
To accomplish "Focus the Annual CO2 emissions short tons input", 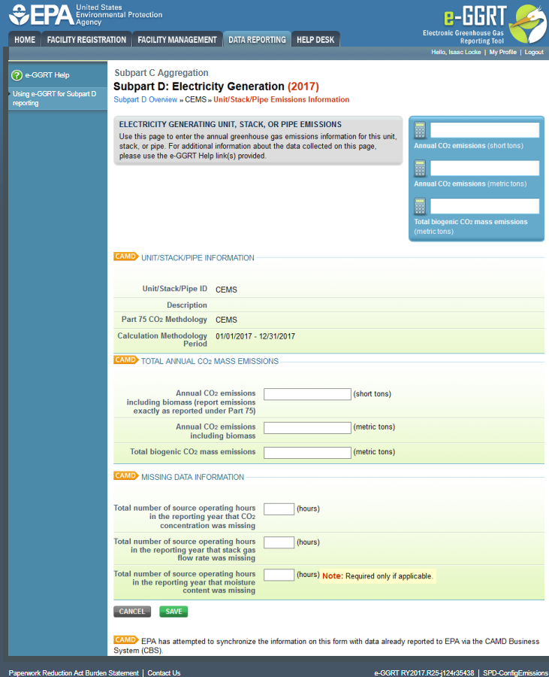I will point(307,393).
